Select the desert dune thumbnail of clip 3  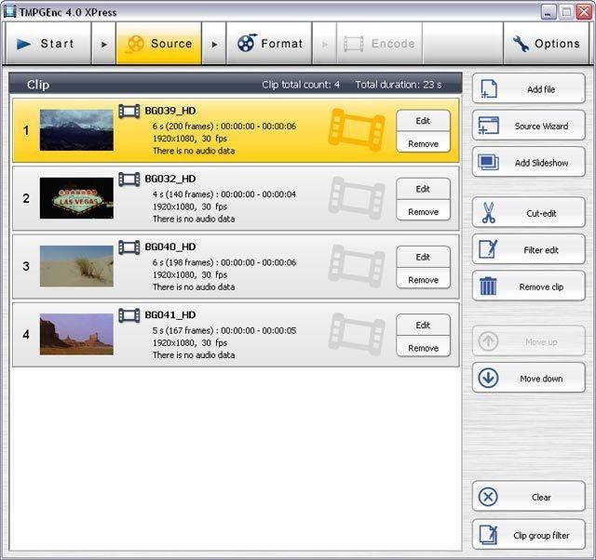point(76,266)
